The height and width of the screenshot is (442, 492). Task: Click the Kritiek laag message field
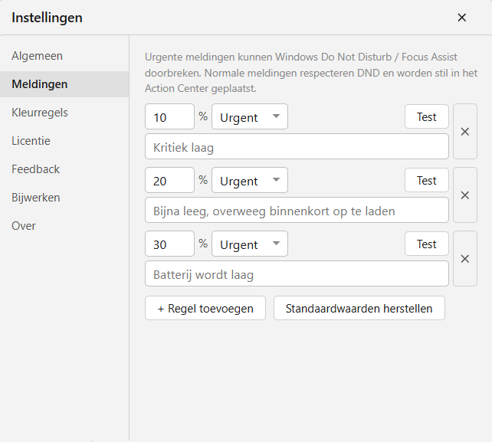click(x=297, y=146)
